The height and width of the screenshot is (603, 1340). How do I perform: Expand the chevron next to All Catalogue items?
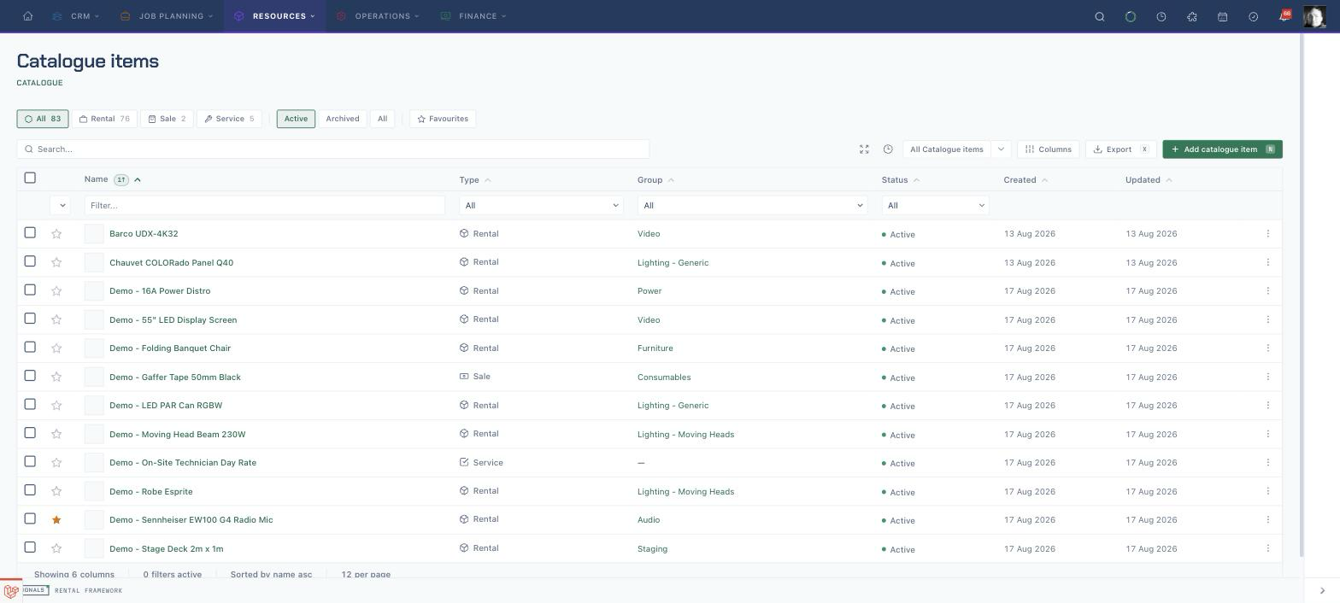pos(1001,149)
